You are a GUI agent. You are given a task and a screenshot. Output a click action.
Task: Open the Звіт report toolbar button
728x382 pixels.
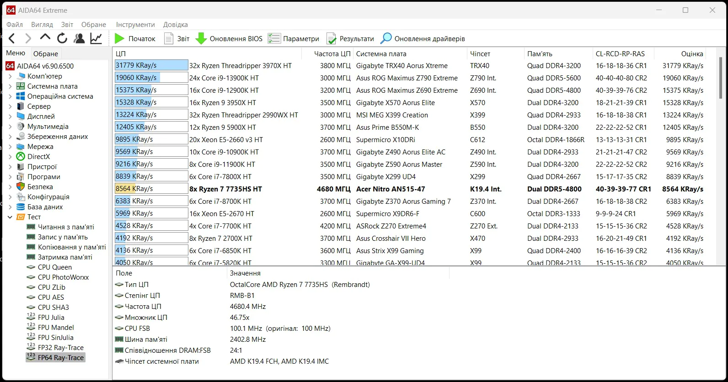[x=177, y=38]
